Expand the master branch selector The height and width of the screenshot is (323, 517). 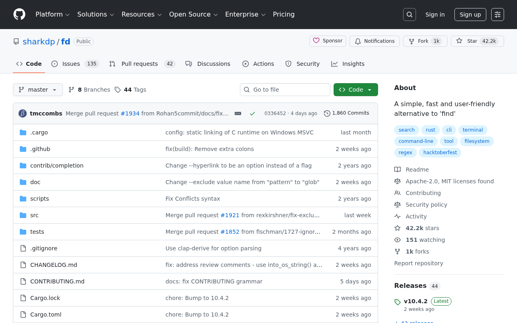point(38,90)
